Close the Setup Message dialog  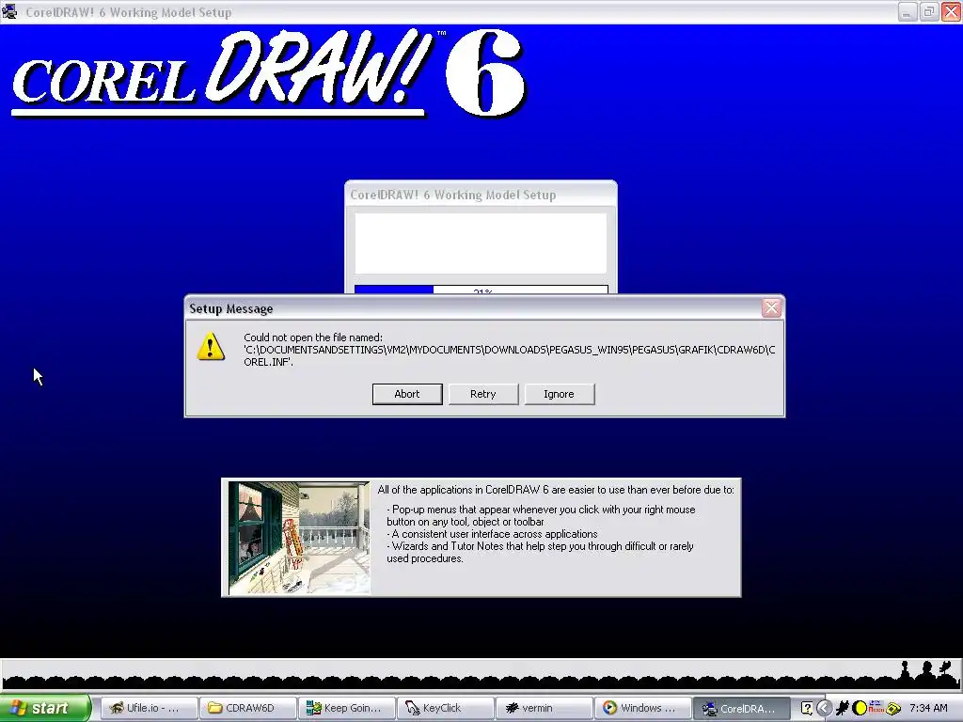(x=771, y=307)
